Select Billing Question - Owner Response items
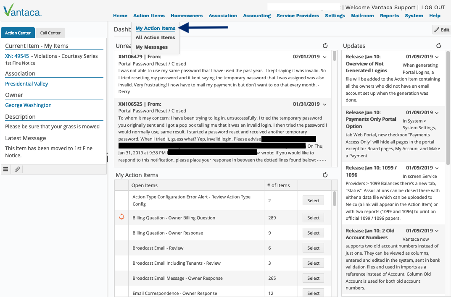 [313, 233]
